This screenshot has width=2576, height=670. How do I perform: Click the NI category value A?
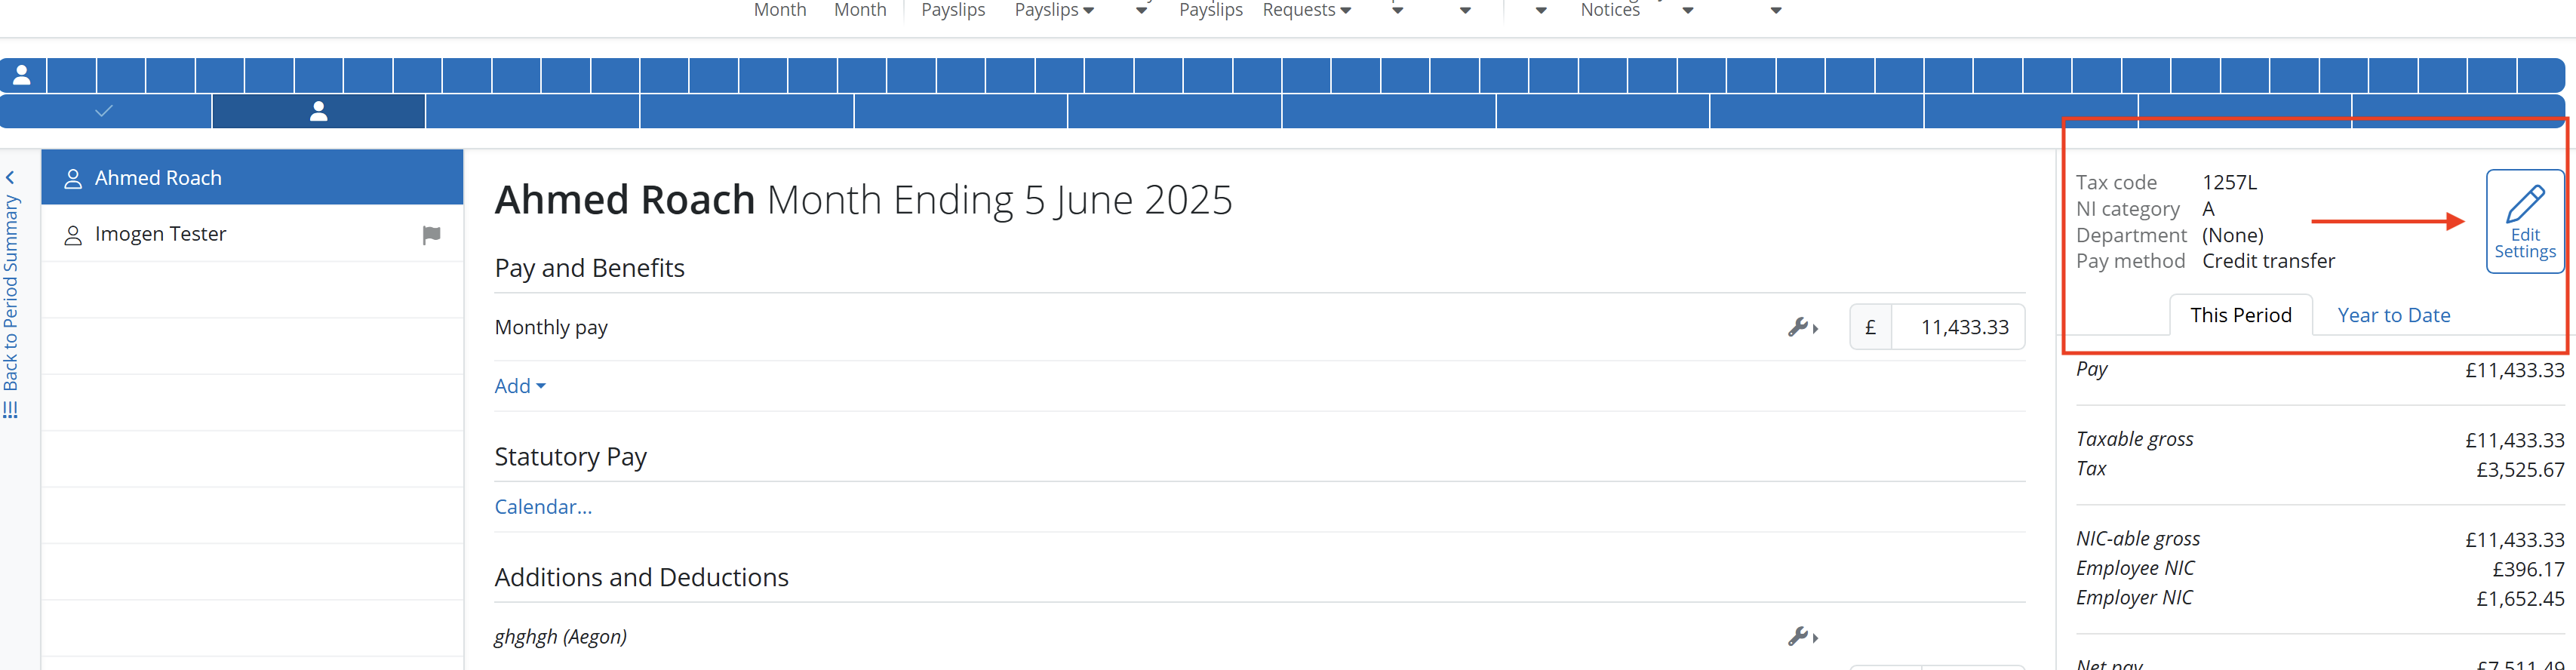(x=2208, y=209)
